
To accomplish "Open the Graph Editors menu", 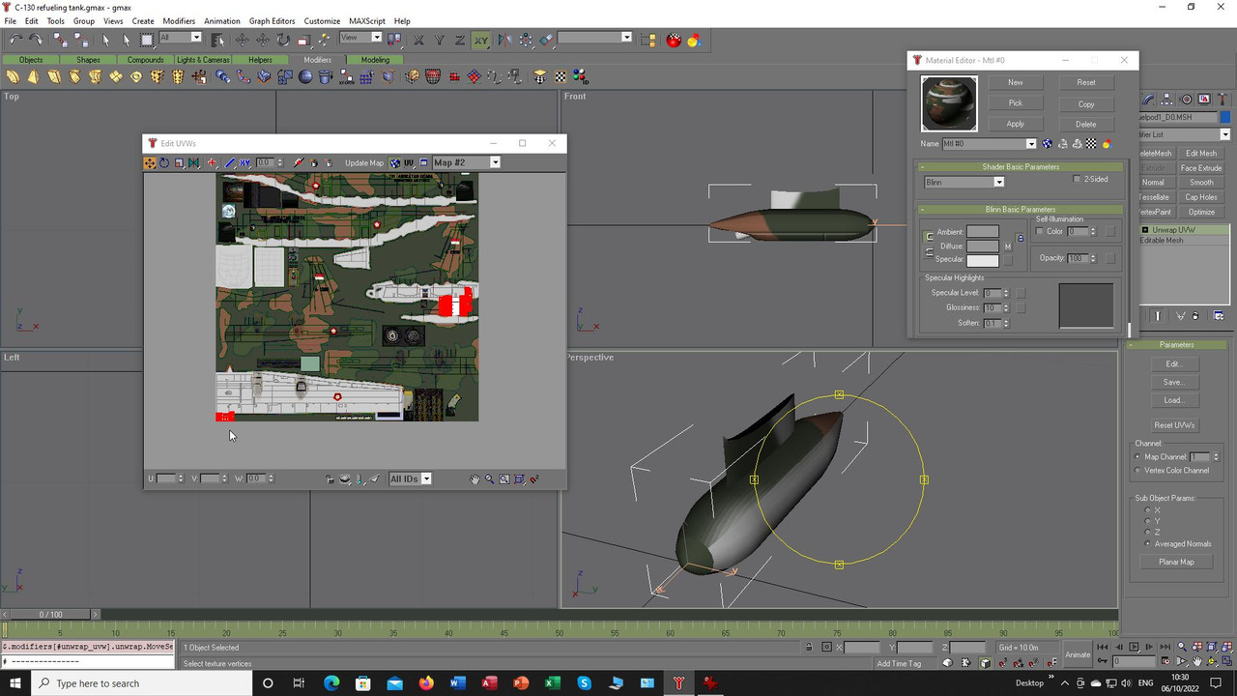I will click(x=272, y=20).
